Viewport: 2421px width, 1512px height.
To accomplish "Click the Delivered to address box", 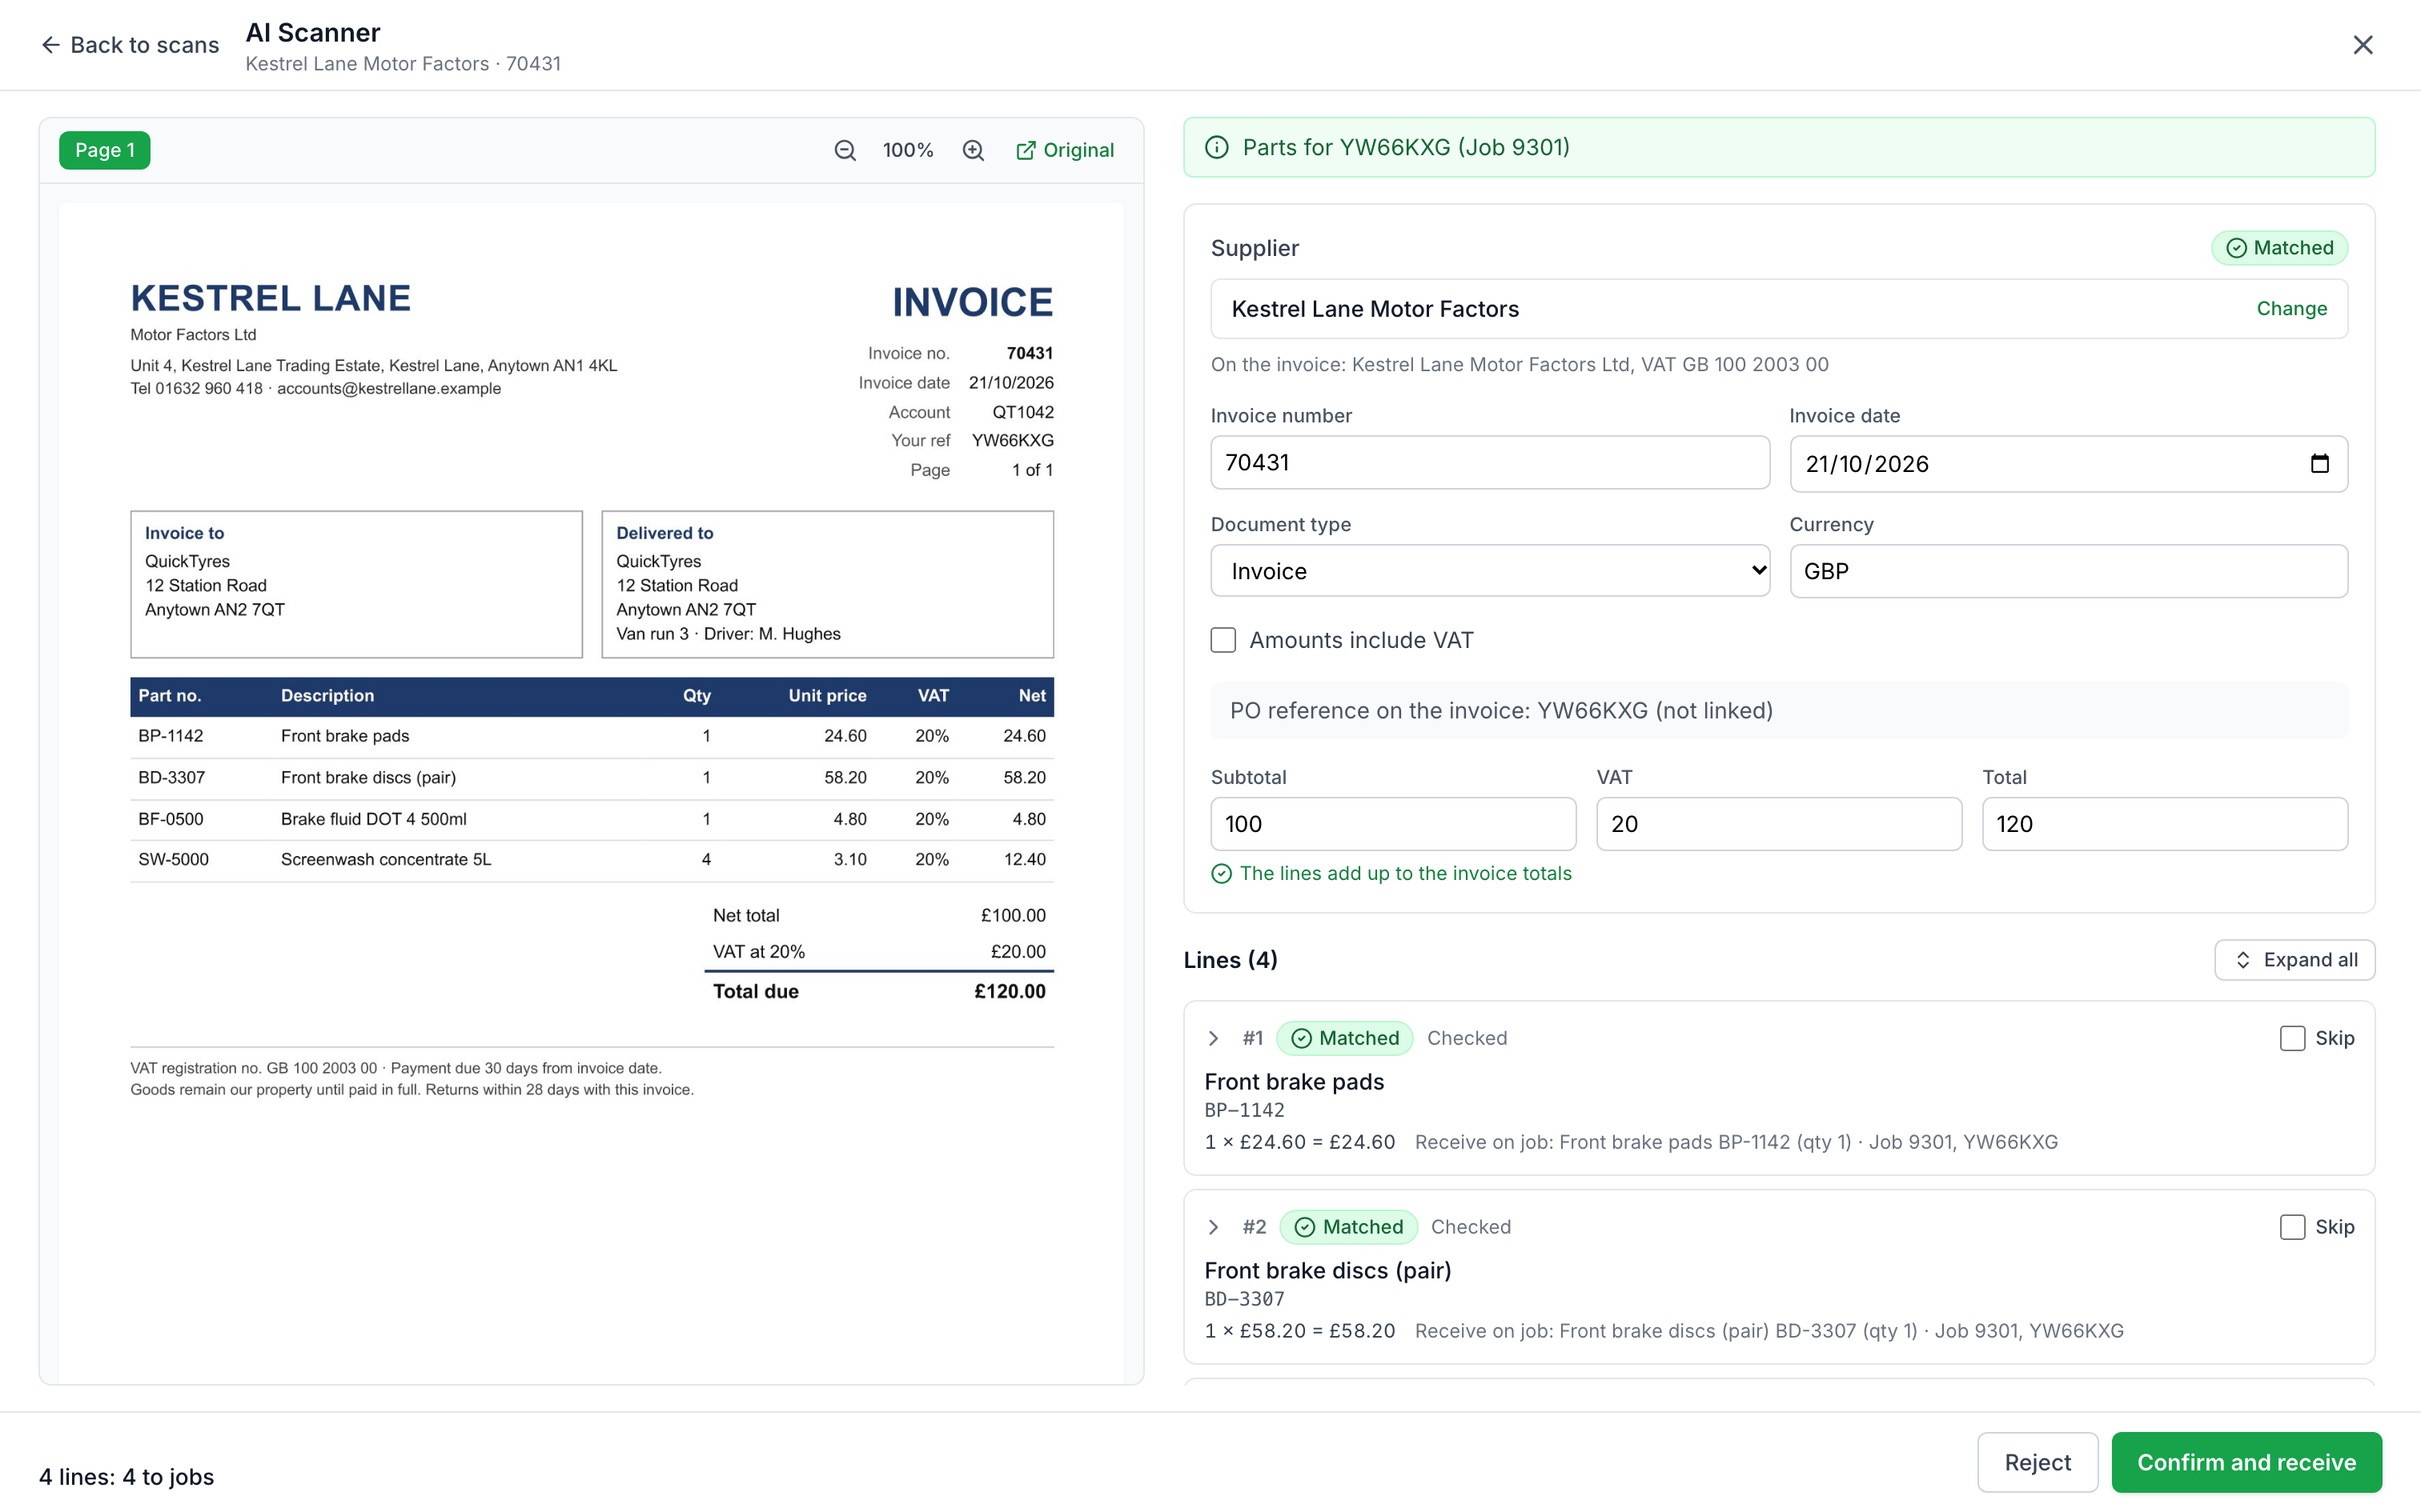I will coord(827,584).
